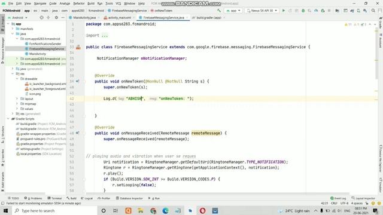Open the Terminal tool window
The height and width of the screenshot is (215, 383).
point(54,198)
